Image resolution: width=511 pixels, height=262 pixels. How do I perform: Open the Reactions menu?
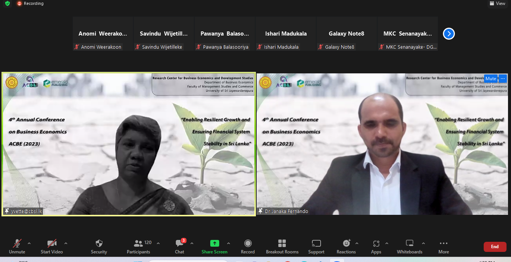[346, 247]
